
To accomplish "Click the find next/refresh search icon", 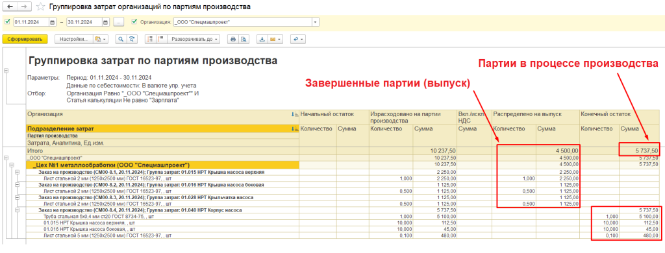I will tap(132, 39).
